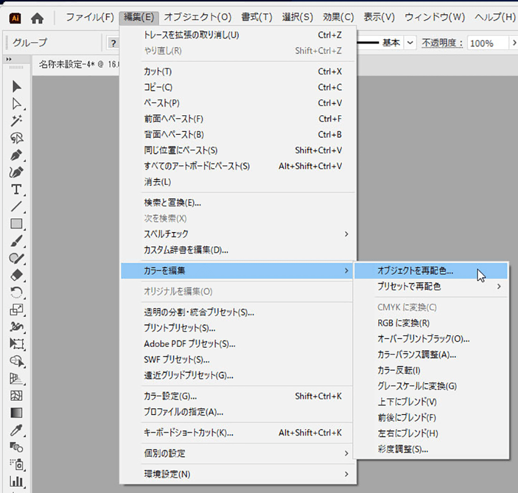
Task: Expand the スペルチェック submenu
Action: tap(346, 234)
